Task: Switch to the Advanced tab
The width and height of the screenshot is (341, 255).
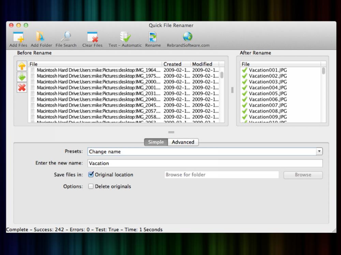Action: pos(183,142)
